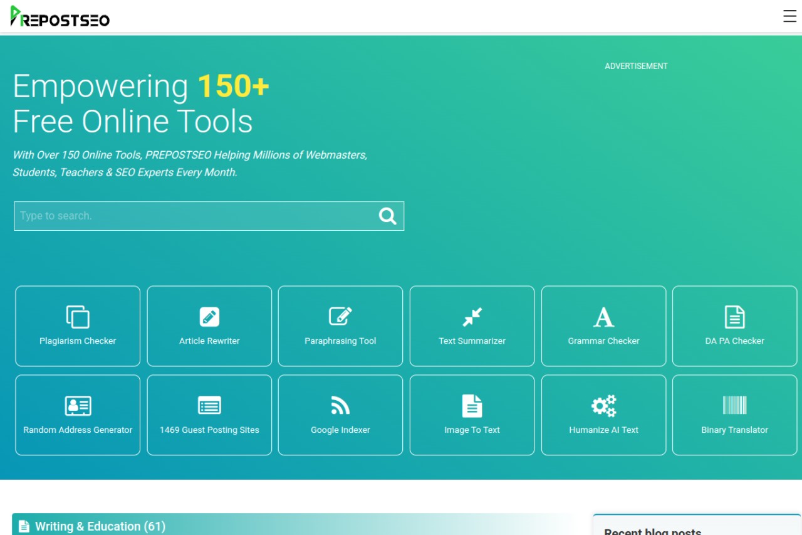Open the hamburger menu icon

point(789,16)
